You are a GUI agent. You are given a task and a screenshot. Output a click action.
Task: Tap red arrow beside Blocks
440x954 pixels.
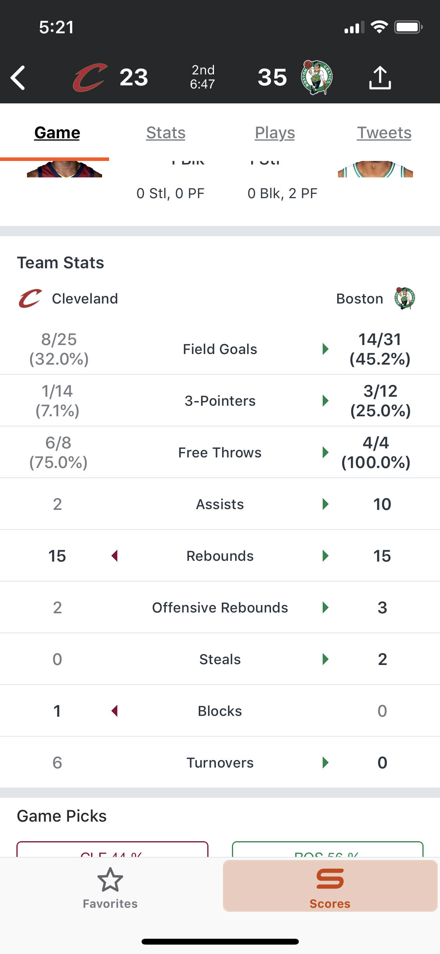[115, 711]
